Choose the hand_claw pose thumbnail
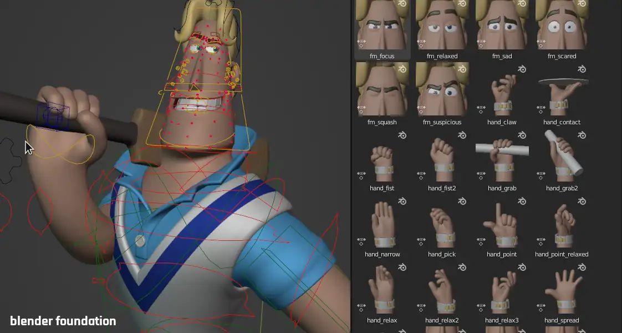 pyautogui.click(x=502, y=89)
